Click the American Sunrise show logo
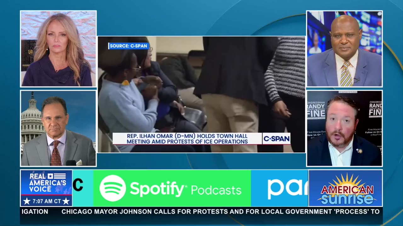403x226 pixels. [346, 188]
